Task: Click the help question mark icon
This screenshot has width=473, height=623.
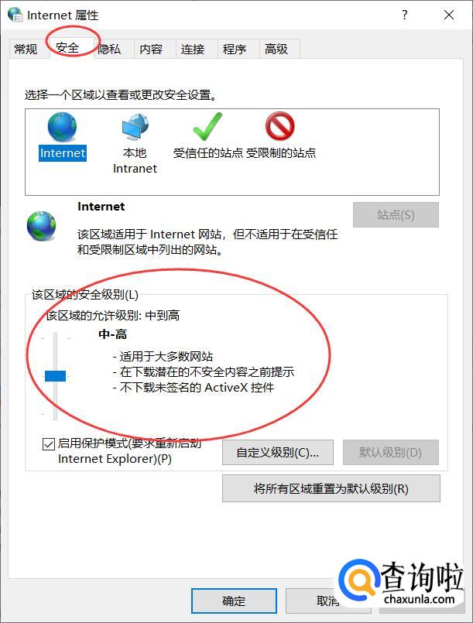Action: [405, 15]
